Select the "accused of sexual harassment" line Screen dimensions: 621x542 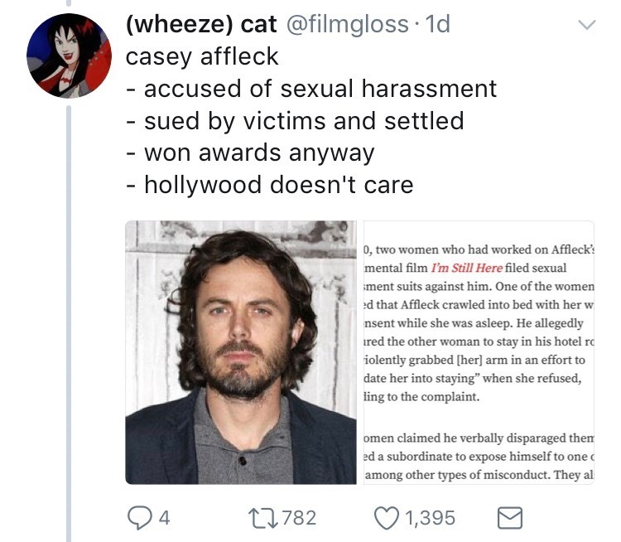[311, 89]
